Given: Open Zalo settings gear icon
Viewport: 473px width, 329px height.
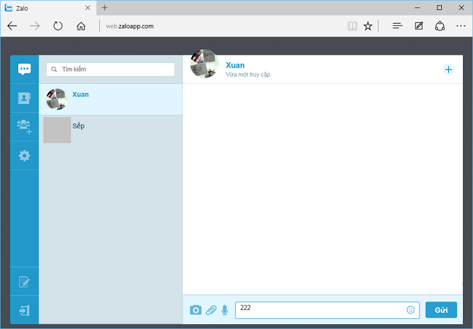Looking at the screenshot, I should pos(24,155).
